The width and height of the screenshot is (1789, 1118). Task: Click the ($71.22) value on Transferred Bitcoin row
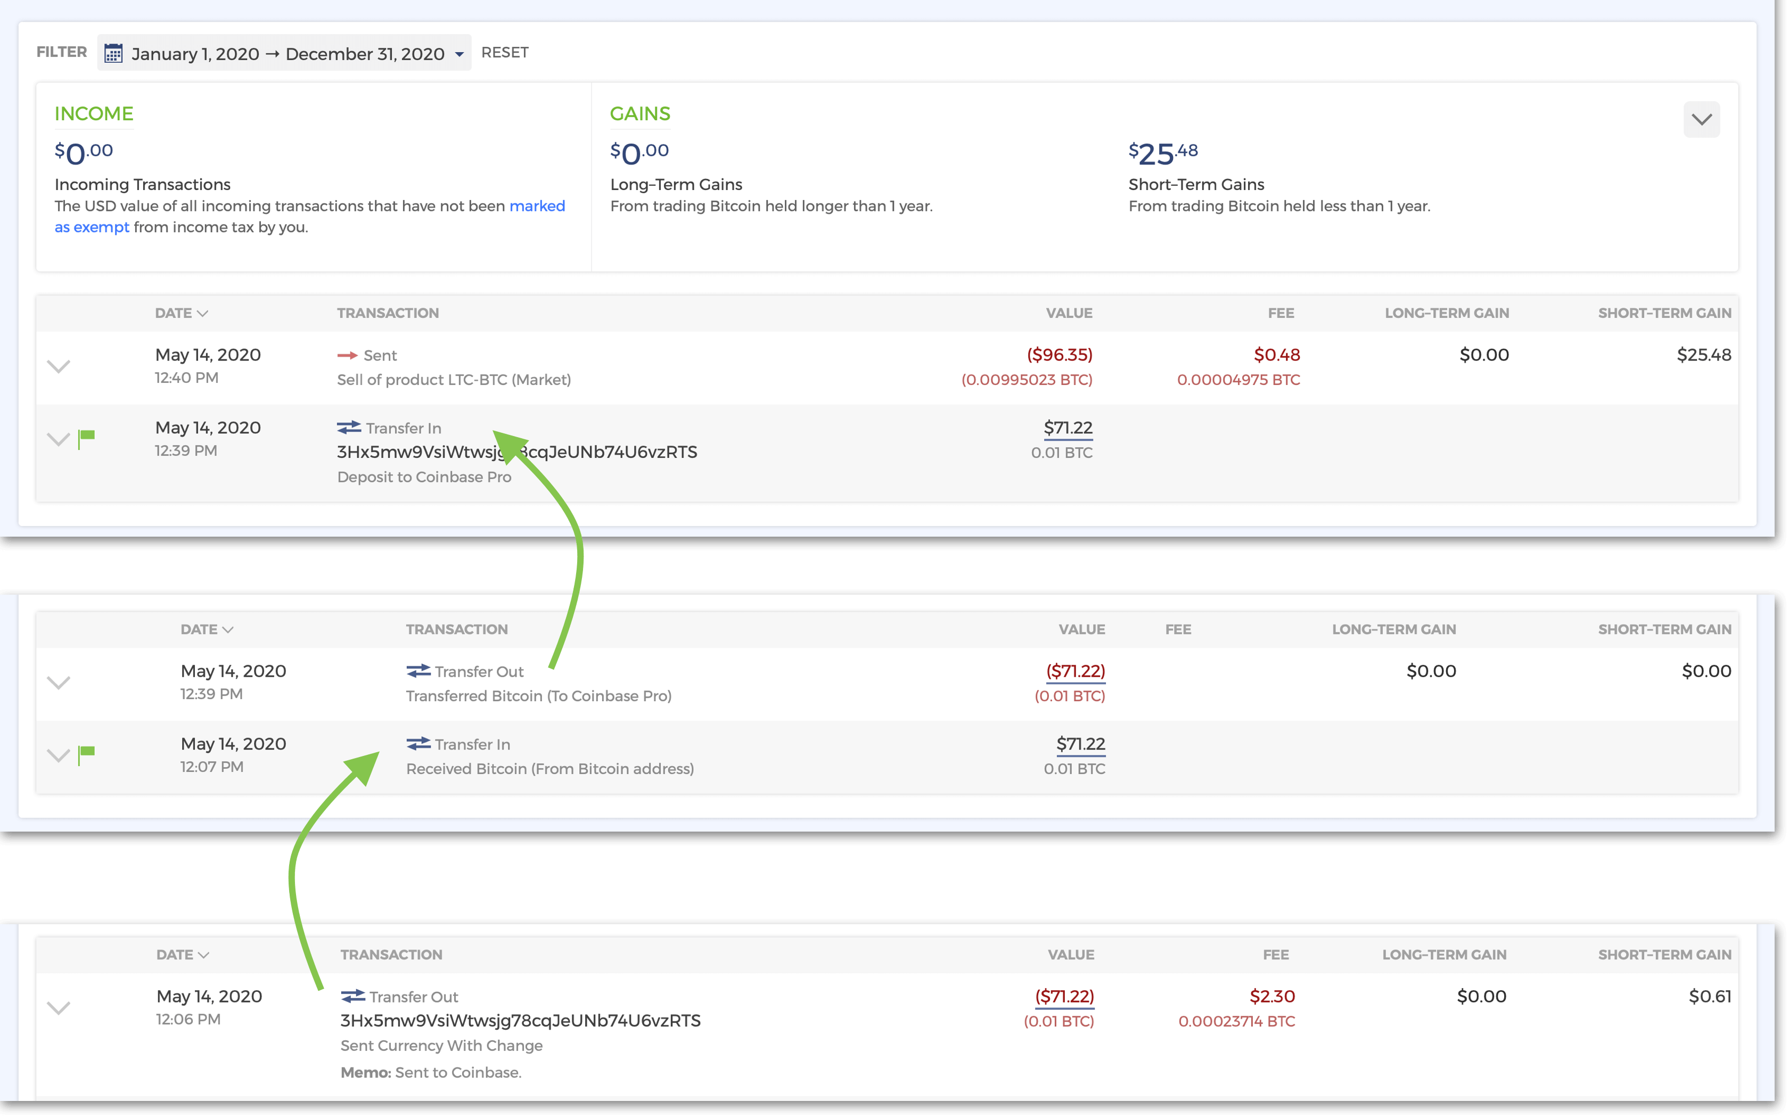[1075, 671]
